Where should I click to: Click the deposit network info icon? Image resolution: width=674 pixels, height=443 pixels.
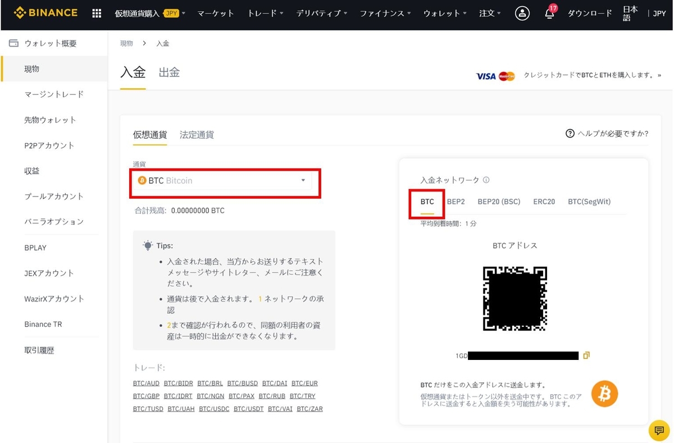pos(486,180)
